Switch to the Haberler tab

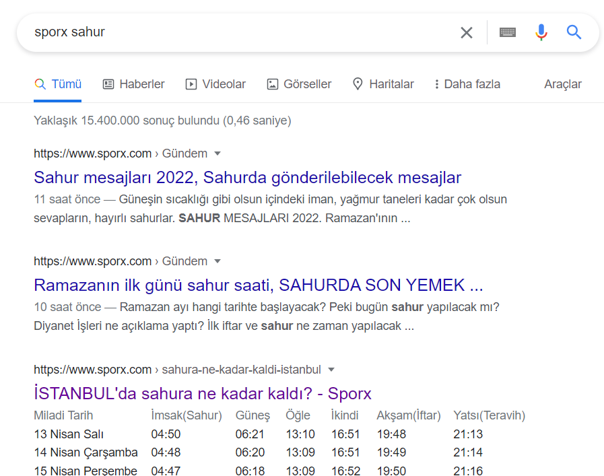point(134,84)
